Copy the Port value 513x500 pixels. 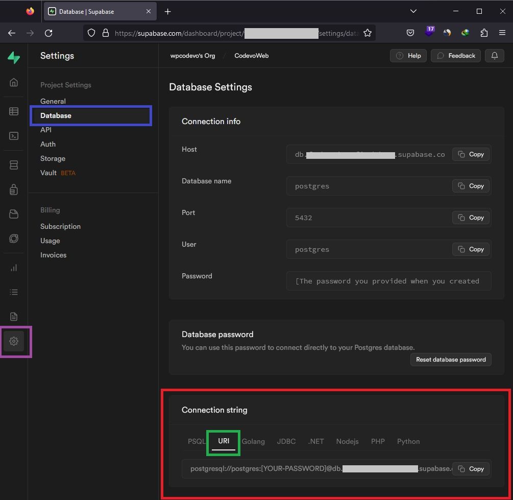click(x=471, y=218)
